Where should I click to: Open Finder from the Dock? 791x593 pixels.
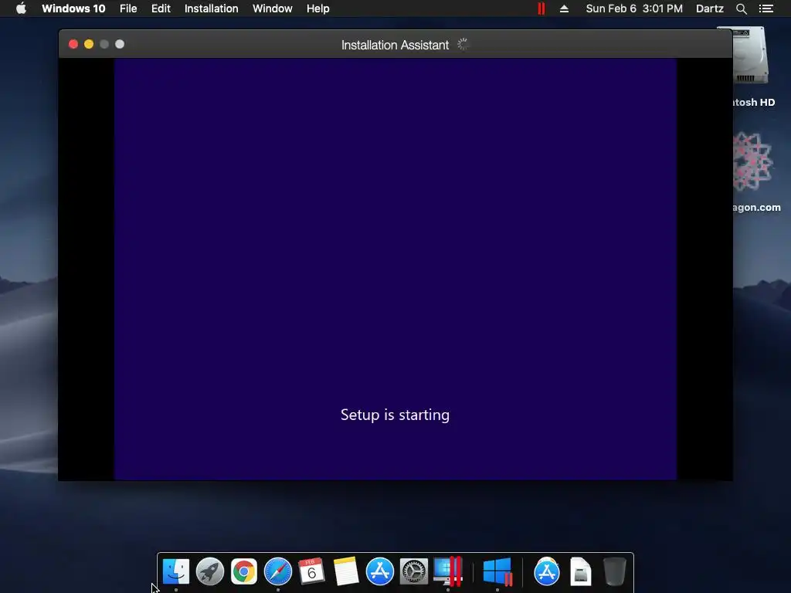(x=176, y=571)
